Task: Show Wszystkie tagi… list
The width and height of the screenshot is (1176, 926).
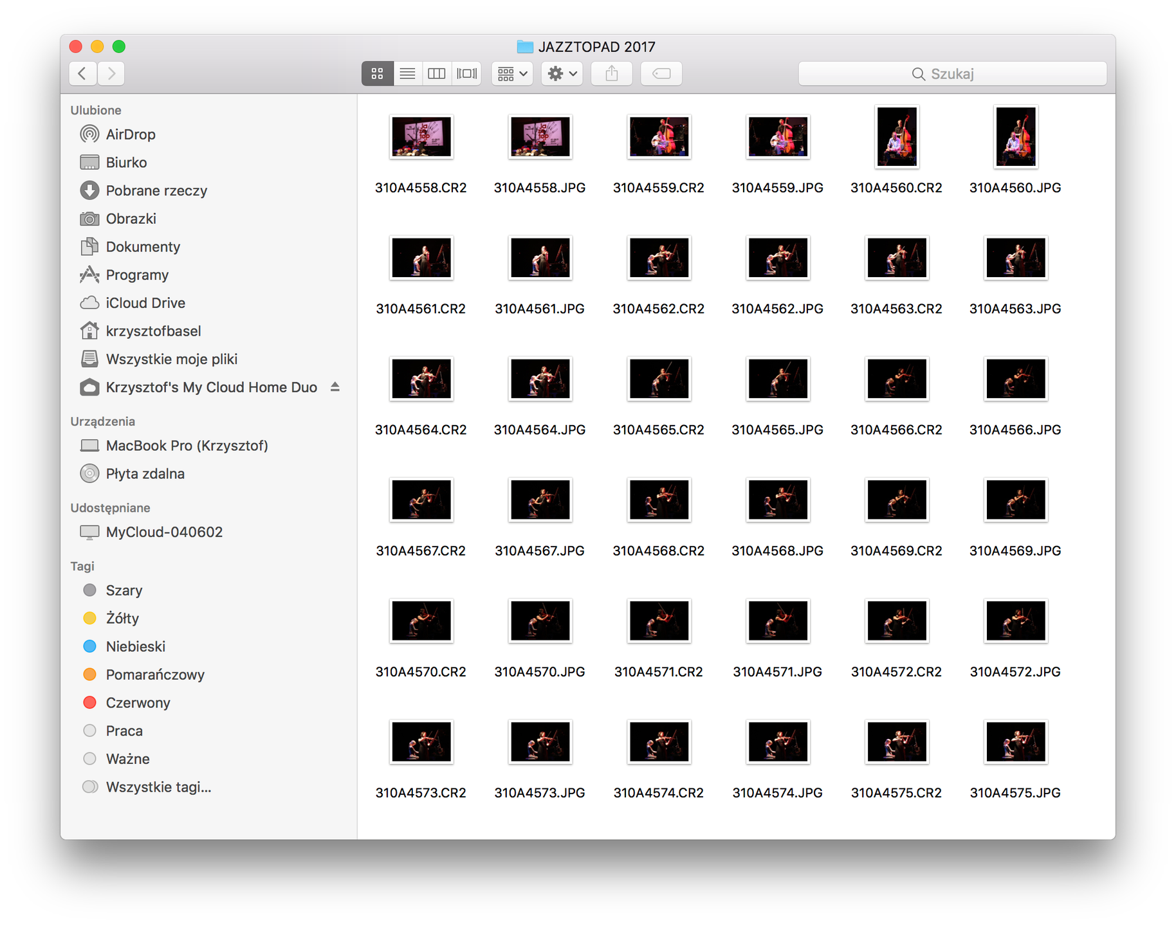Action: tap(147, 787)
